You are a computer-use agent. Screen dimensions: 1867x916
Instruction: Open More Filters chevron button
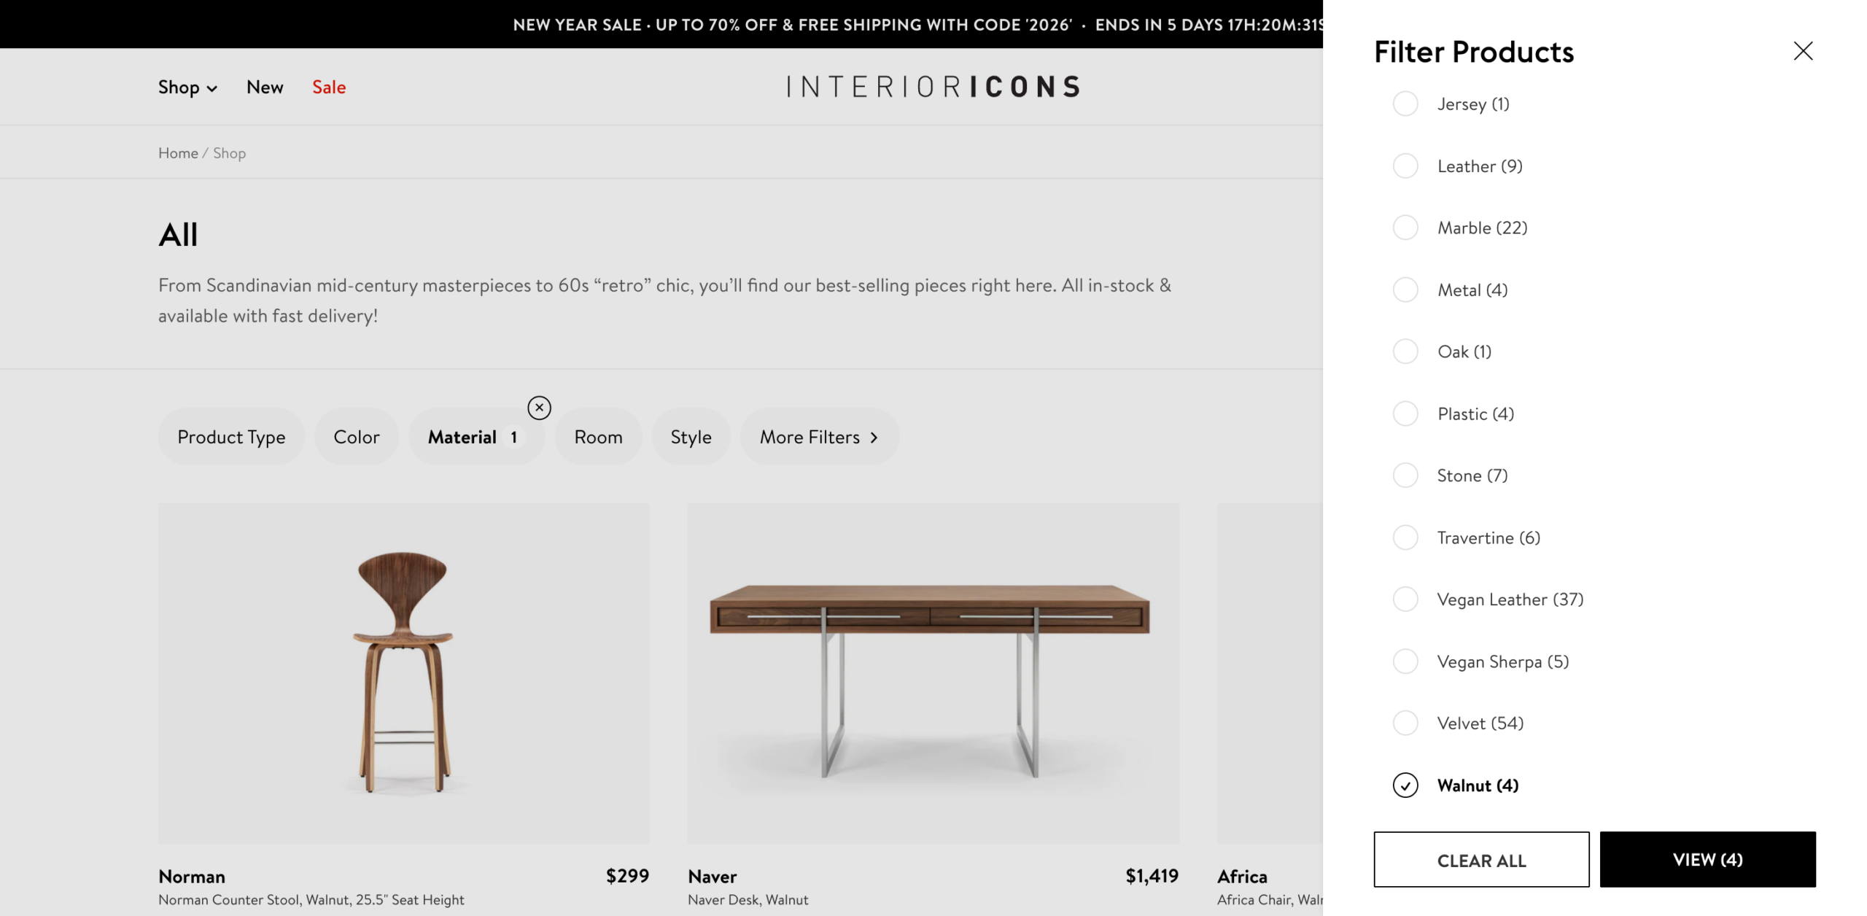pos(819,437)
